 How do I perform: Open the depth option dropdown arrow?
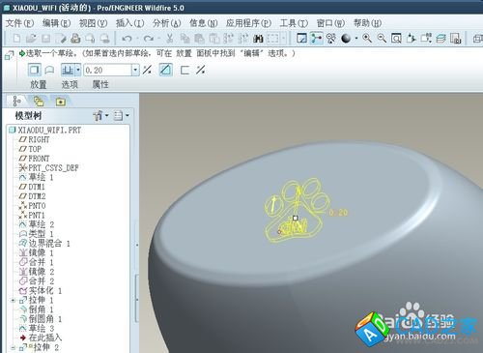[x=78, y=70]
